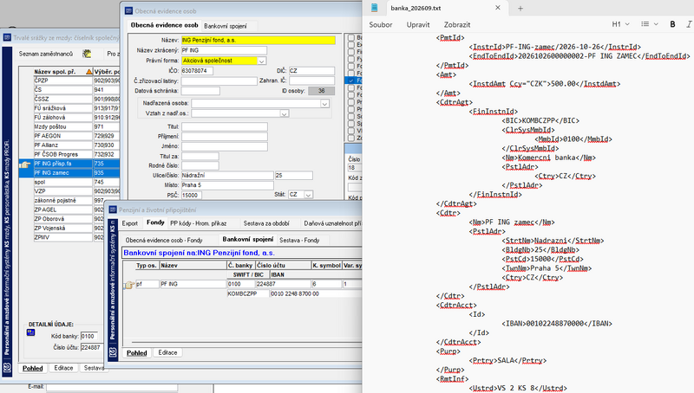This screenshot has width=694, height=393.
Task: Click the pointing hand marker beside the pf row
Action: (128, 285)
